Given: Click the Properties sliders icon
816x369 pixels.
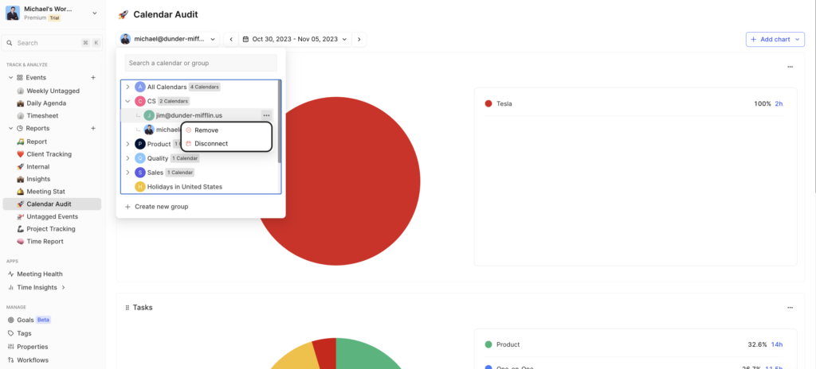Looking at the screenshot, I should [x=11, y=347].
